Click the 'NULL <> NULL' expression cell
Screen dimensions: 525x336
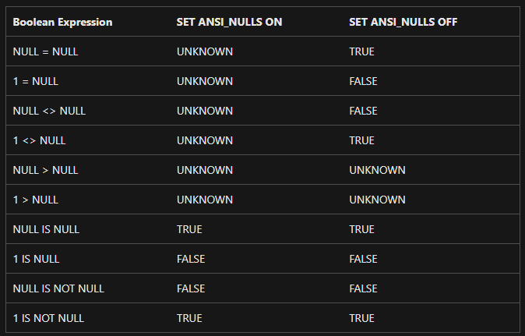coord(49,111)
